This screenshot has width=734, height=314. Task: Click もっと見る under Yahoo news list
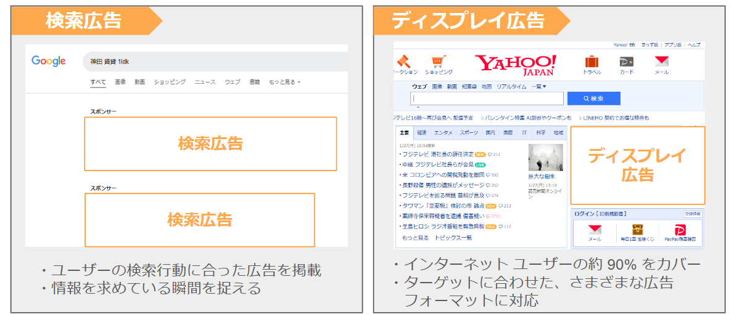[415, 238]
